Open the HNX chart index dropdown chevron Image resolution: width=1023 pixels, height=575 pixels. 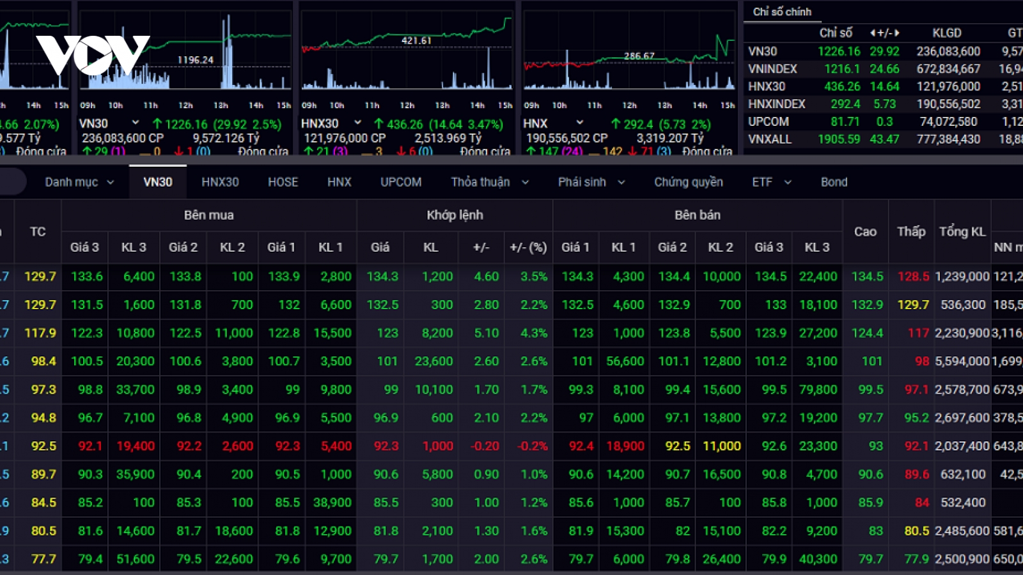(x=580, y=123)
